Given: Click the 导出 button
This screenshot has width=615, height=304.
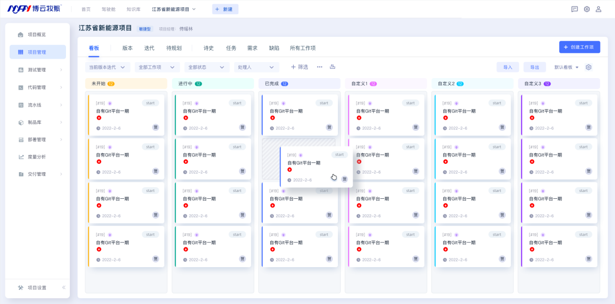Looking at the screenshot, I should pyautogui.click(x=534, y=67).
